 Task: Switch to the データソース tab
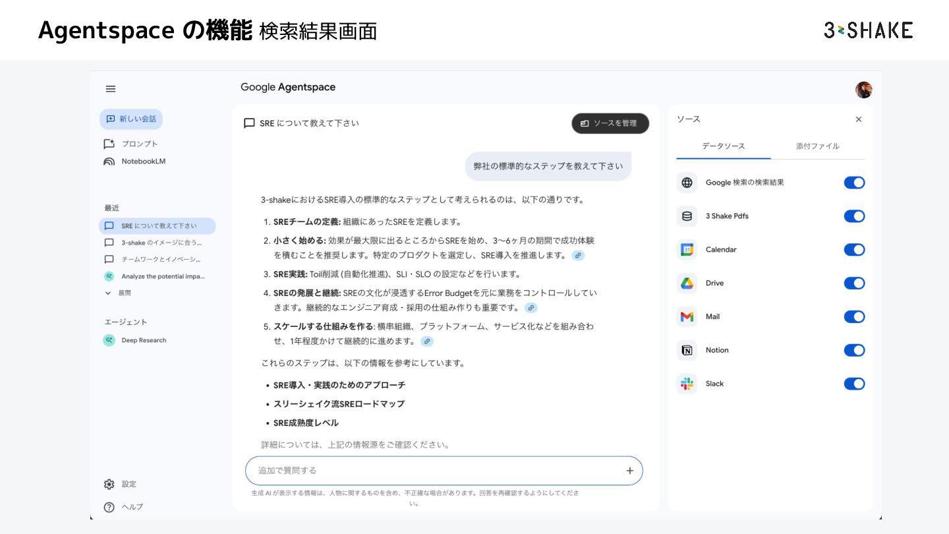coord(723,146)
